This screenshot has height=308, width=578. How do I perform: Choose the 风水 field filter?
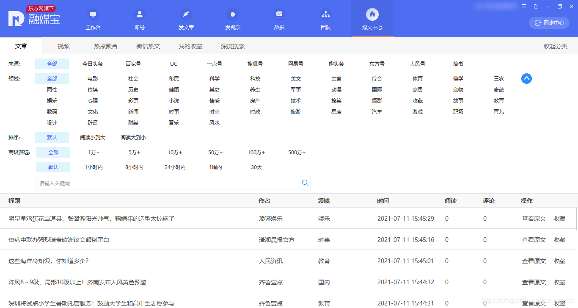pyautogui.click(x=215, y=123)
